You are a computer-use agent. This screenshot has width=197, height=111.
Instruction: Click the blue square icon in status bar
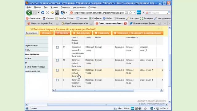pos(132,108)
